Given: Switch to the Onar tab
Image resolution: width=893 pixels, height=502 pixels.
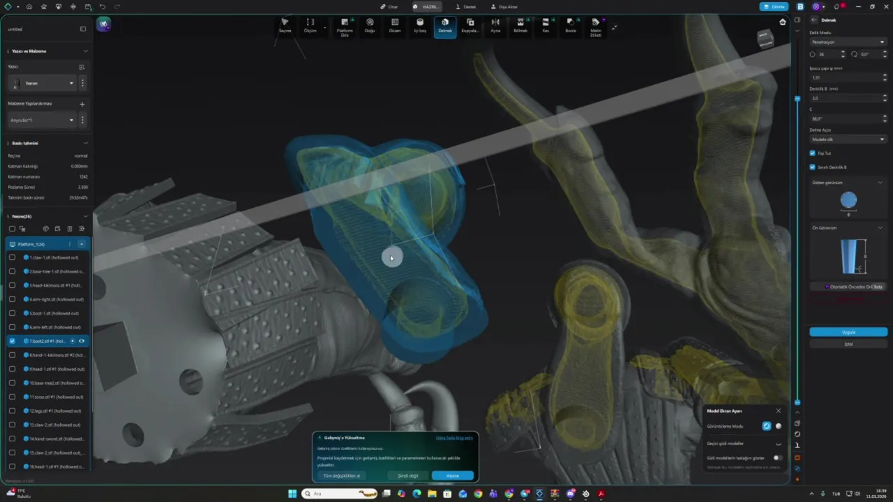Looking at the screenshot, I should tap(389, 7).
